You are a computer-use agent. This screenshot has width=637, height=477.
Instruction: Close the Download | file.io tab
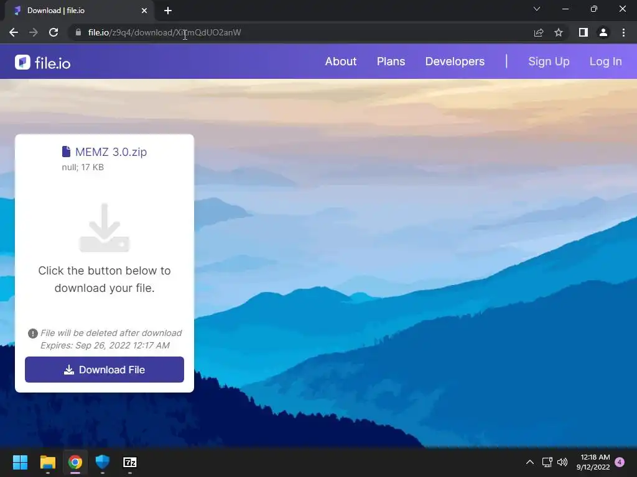[144, 11]
